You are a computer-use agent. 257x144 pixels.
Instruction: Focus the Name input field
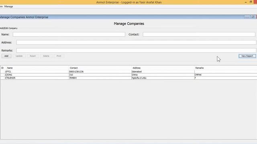coord(69,34)
